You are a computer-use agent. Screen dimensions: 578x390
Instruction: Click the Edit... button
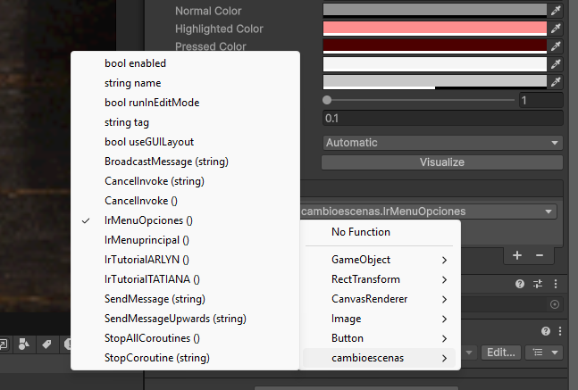click(x=502, y=353)
